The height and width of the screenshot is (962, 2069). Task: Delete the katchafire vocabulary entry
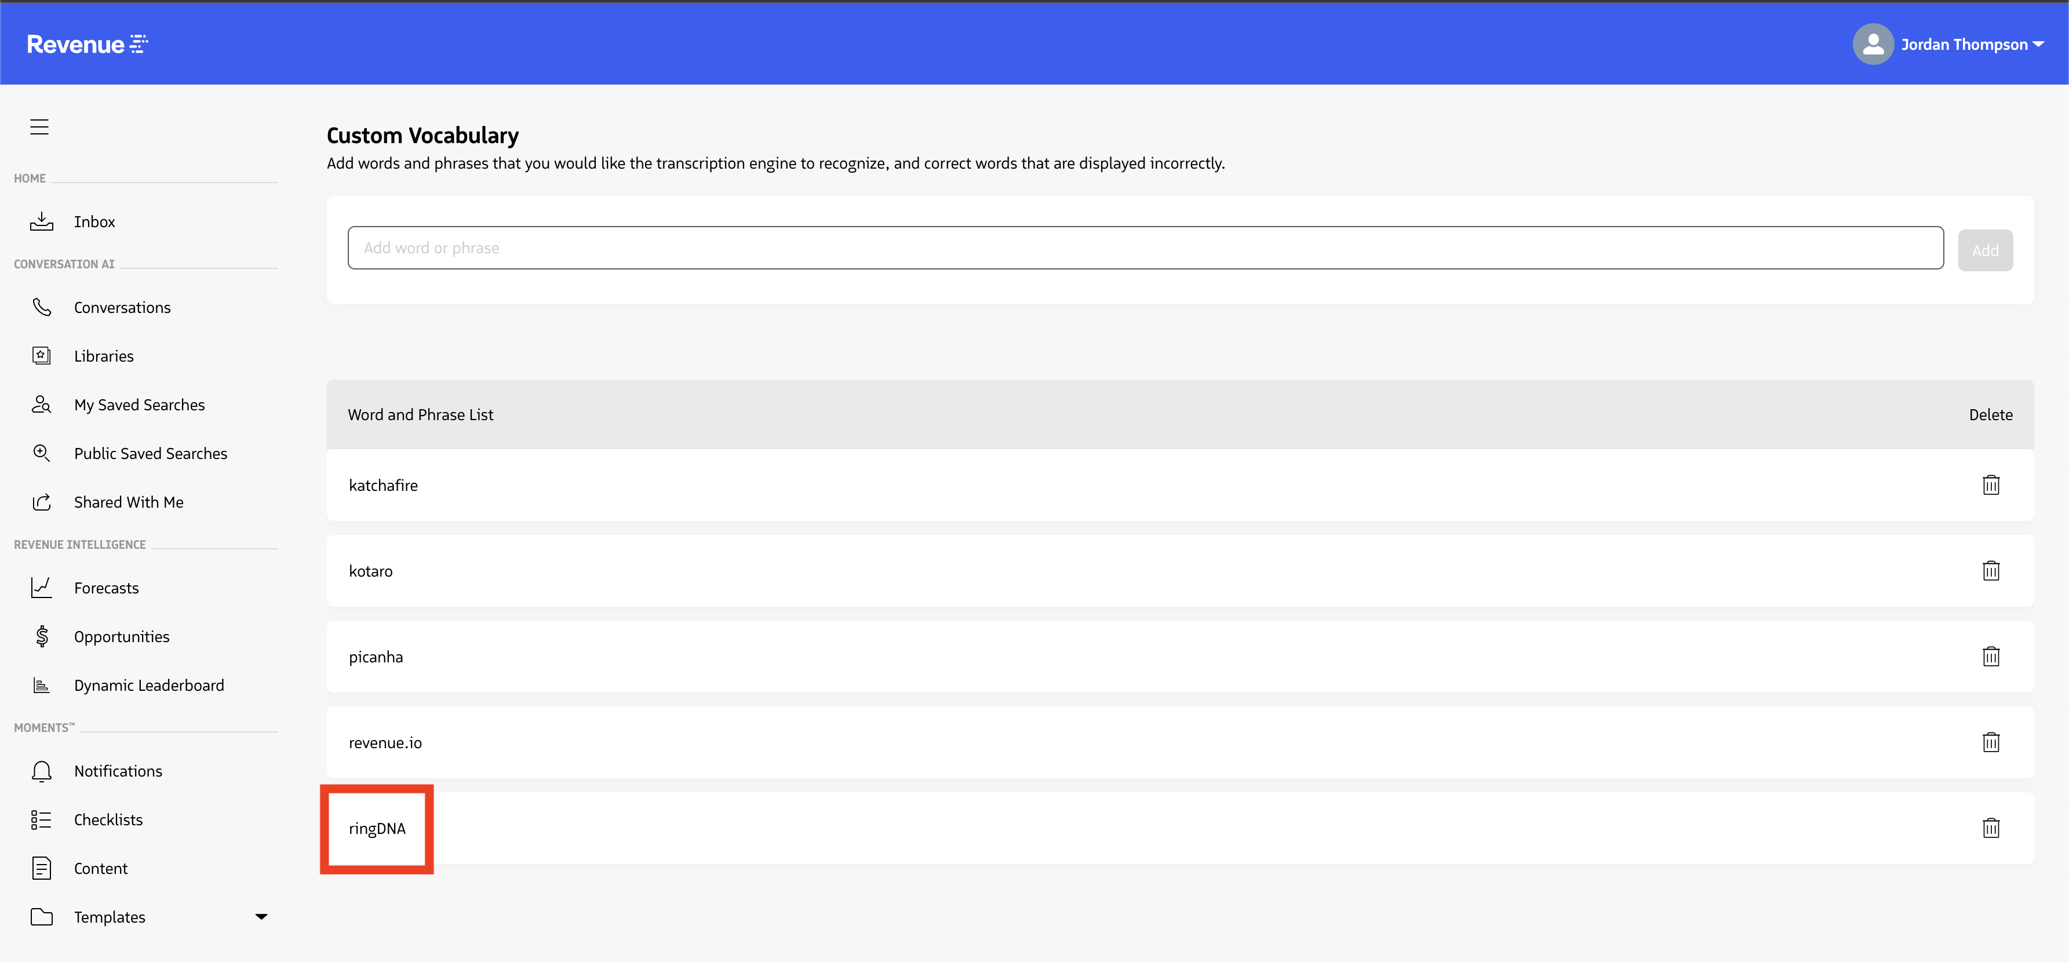pyautogui.click(x=1990, y=485)
